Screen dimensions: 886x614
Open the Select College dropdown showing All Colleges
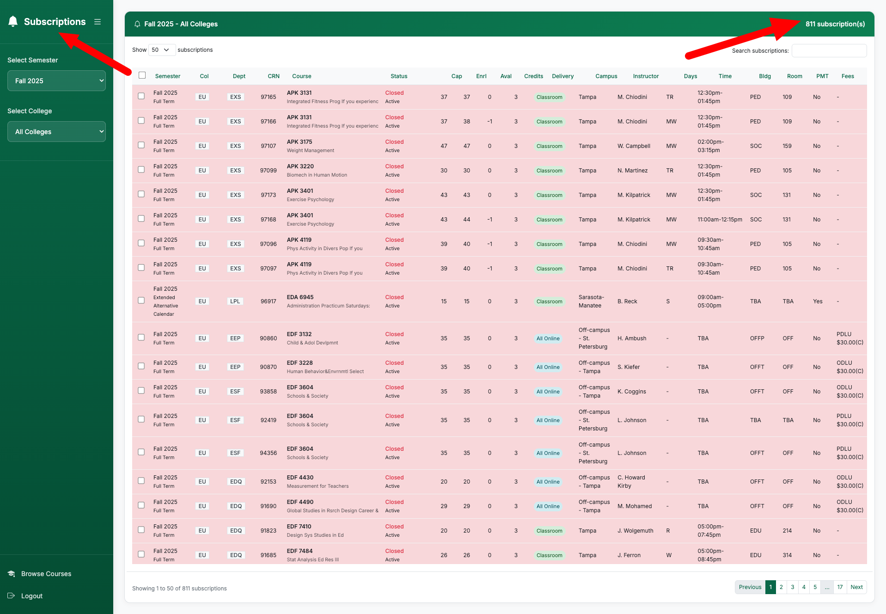pyautogui.click(x=56, y=132)
